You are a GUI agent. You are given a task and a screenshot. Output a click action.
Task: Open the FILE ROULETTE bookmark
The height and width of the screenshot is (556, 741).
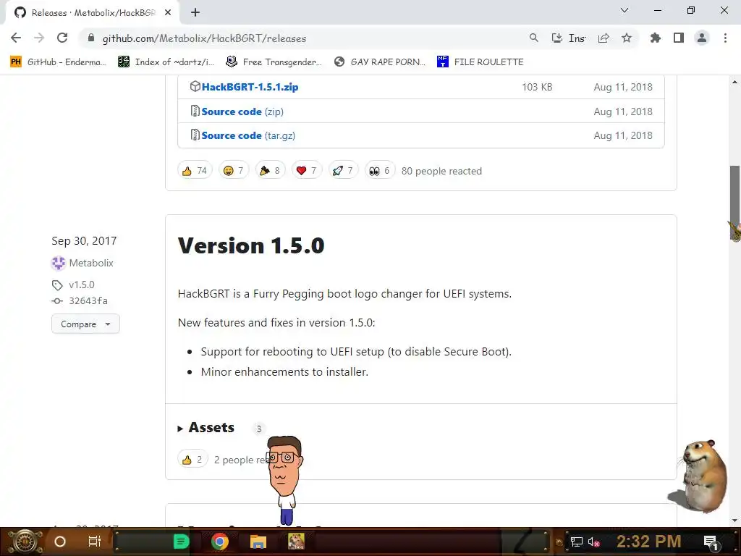[480, 62]
